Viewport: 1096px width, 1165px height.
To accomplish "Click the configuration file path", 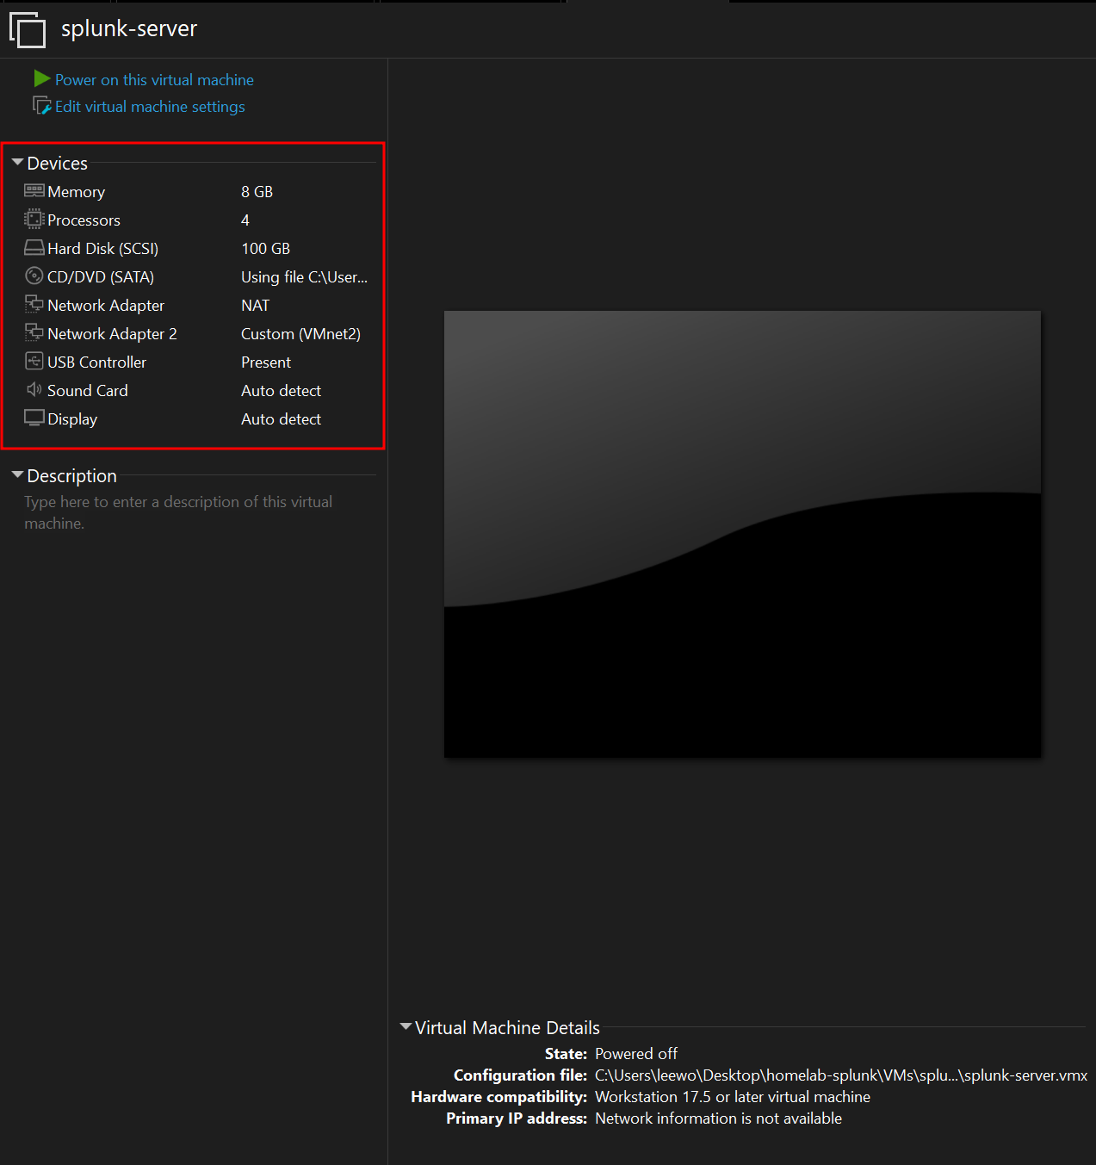I will 841,1075.
